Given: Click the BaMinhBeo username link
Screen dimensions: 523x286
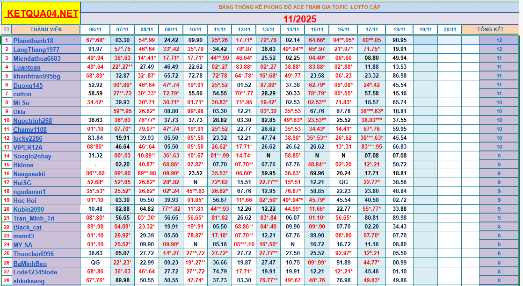Looking at the screenshot, I should coord(30,263).
